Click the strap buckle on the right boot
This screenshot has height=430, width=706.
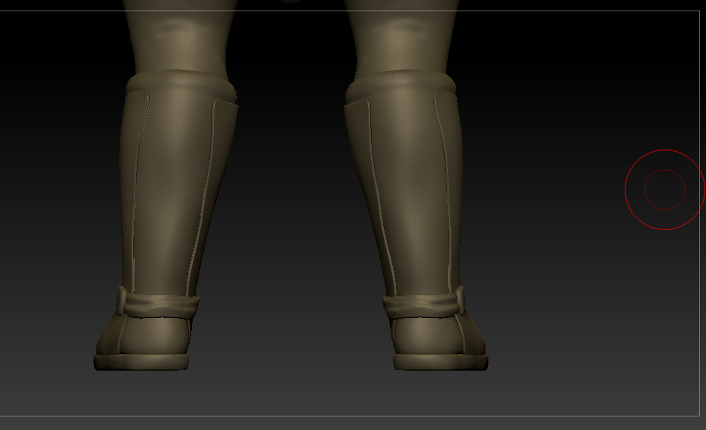coord(461,299)
